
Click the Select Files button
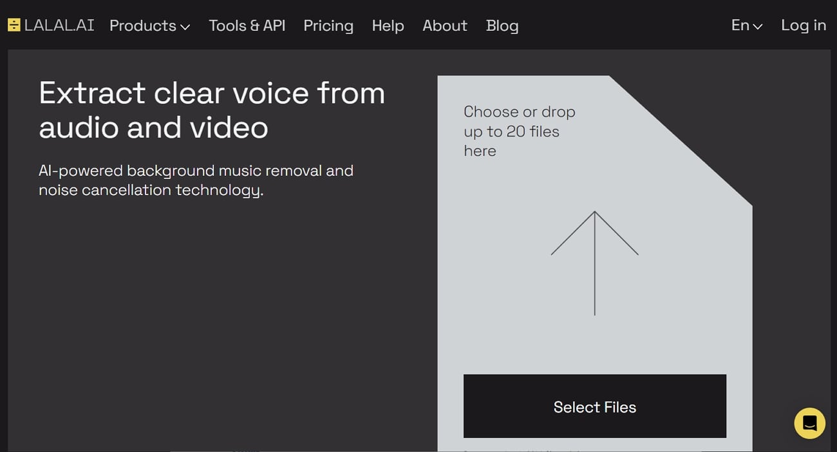coord(594,406)
